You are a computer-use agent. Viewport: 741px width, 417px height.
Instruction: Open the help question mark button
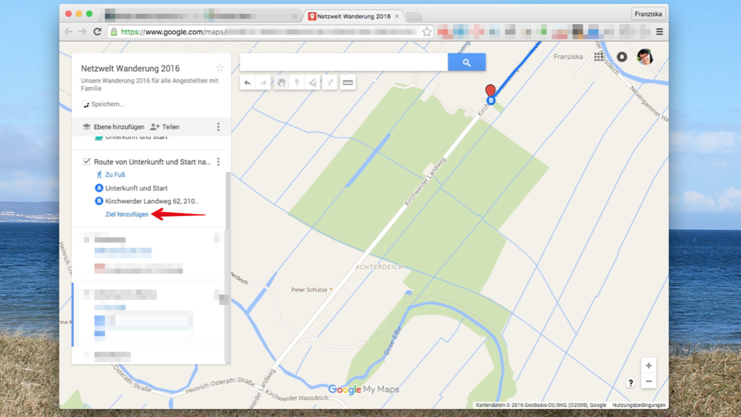pos(630,383)
